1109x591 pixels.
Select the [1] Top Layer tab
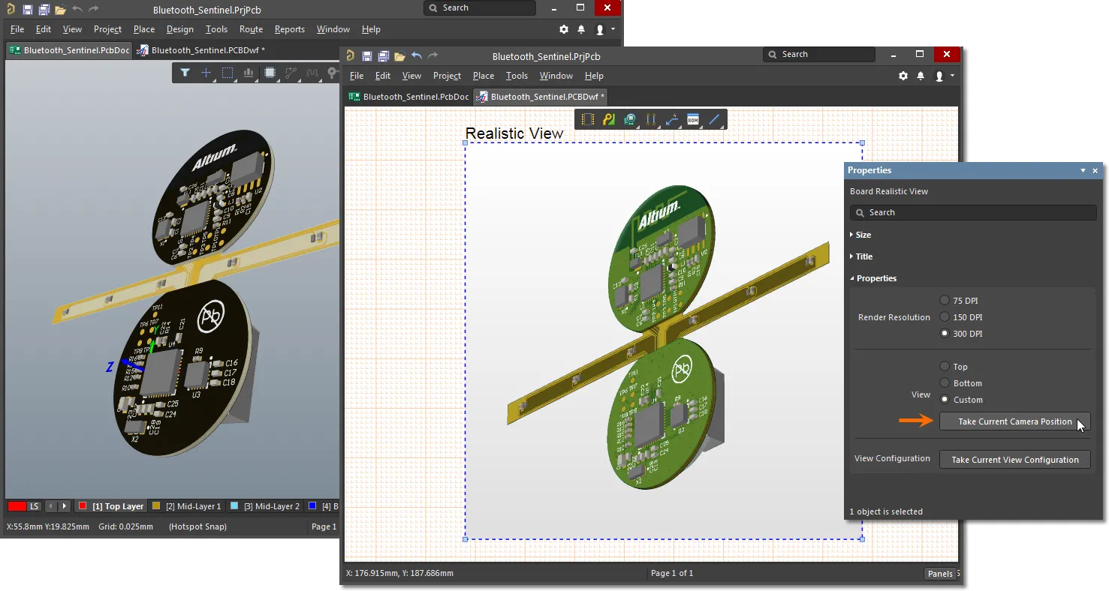(112, 506)
